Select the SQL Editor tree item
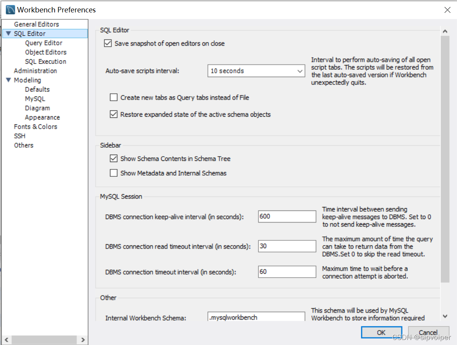This screenshot has height=345, width=457. (x=30, y=33)
